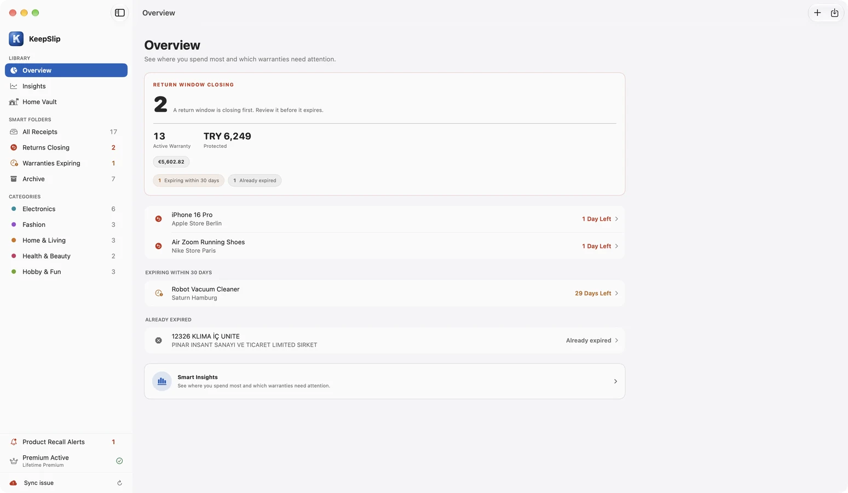Click the KeepSlip app logo

(x=16, y=38)
